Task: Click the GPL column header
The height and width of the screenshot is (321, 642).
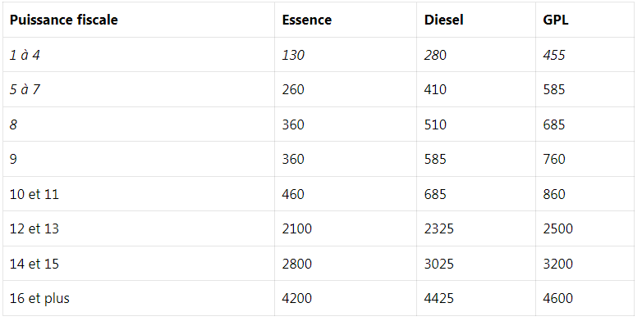Action: [x=555, y=20]
